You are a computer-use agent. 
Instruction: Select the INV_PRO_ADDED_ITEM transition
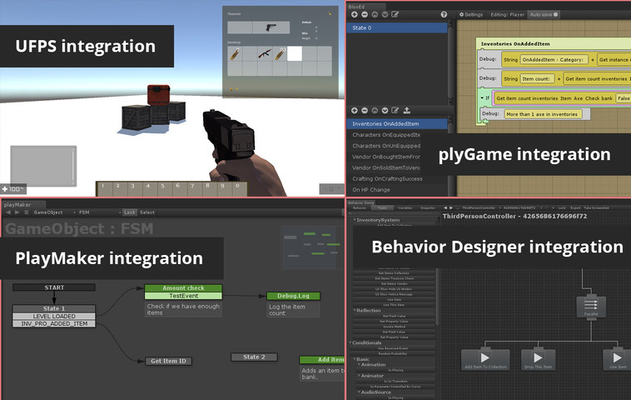coord(54,323)
